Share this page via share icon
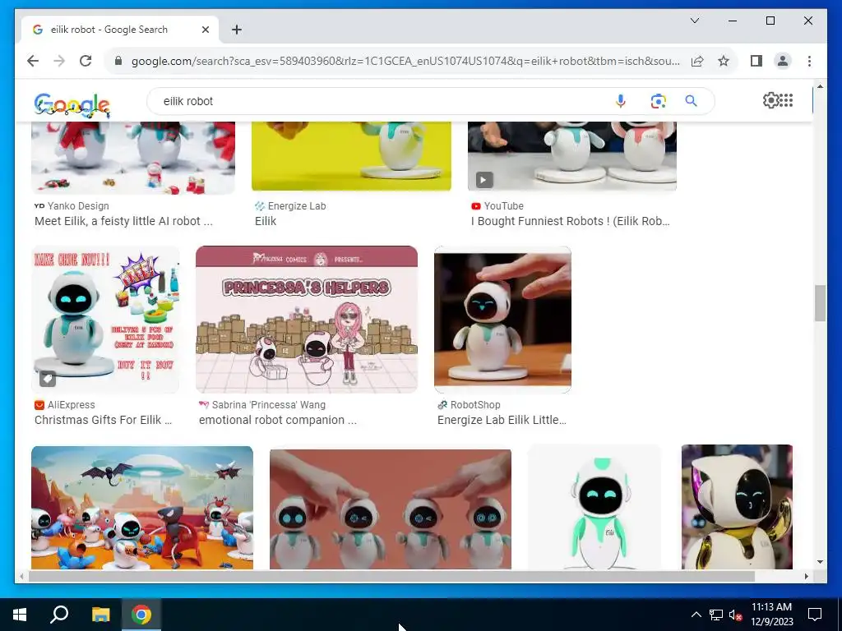The image size is (842, 631). (697, 61)
